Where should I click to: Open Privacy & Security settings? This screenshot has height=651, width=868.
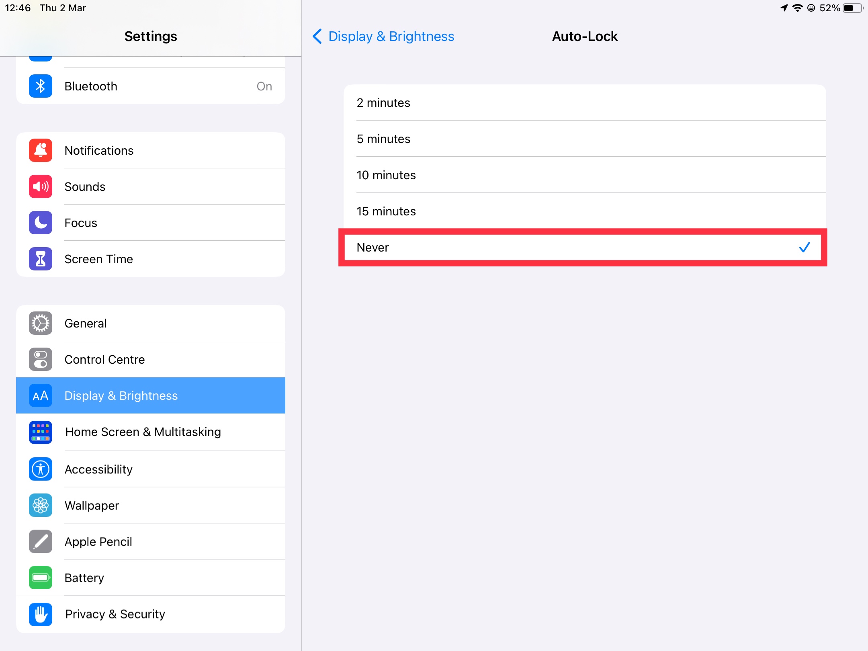[x=151, y=614]
